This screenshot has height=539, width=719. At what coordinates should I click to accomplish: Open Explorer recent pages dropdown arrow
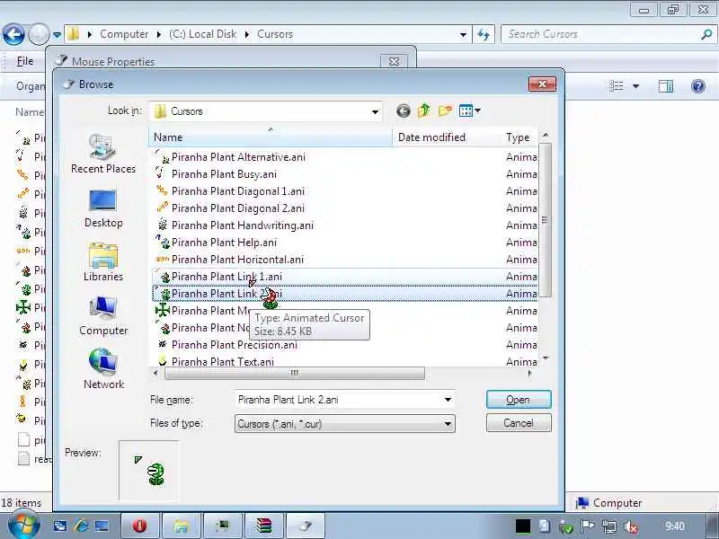[x=57, y=34]
